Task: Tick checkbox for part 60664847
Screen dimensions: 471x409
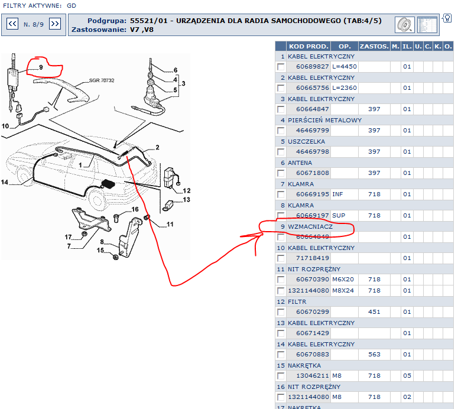Action: tap(281, 109)
